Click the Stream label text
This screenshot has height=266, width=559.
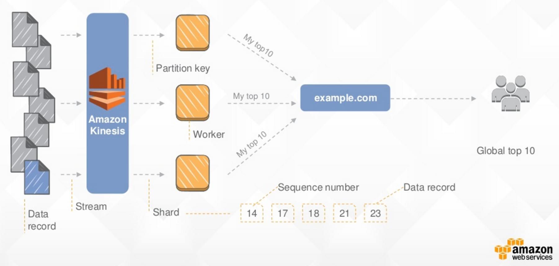pos(91,207)
